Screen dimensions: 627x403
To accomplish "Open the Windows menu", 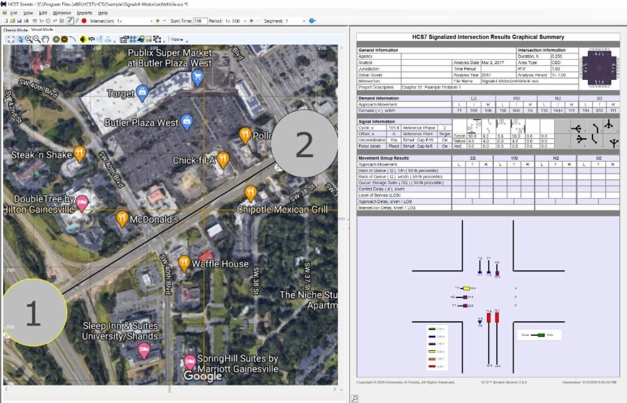I will tap(62, 13).
